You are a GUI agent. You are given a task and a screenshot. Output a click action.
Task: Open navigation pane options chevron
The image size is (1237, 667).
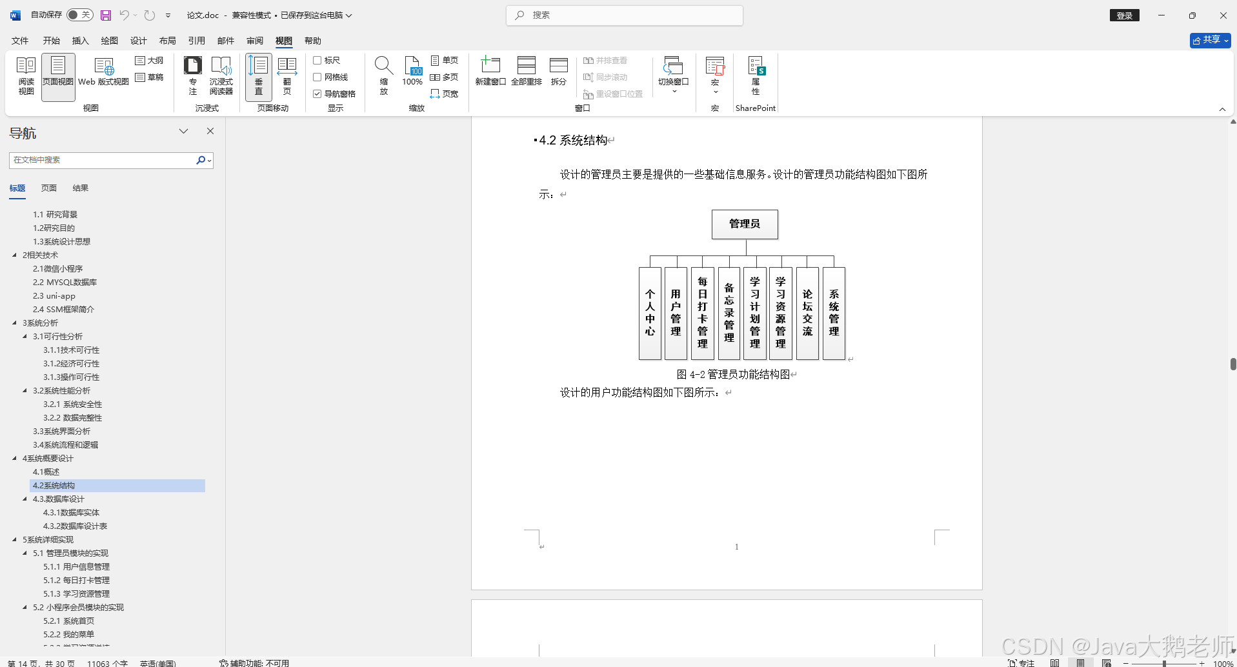coord(184,131)
